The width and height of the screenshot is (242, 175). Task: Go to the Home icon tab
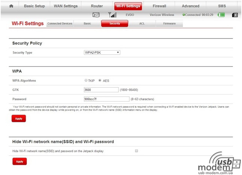(x=11, y=6)
